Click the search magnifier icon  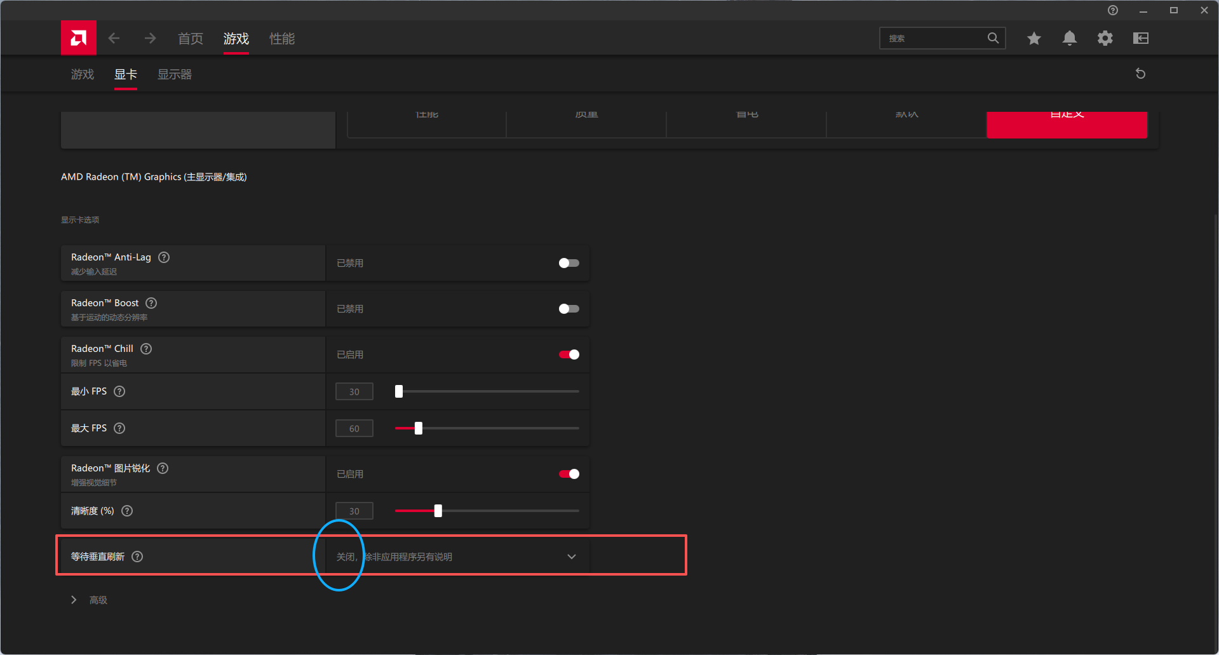point(993,38)
